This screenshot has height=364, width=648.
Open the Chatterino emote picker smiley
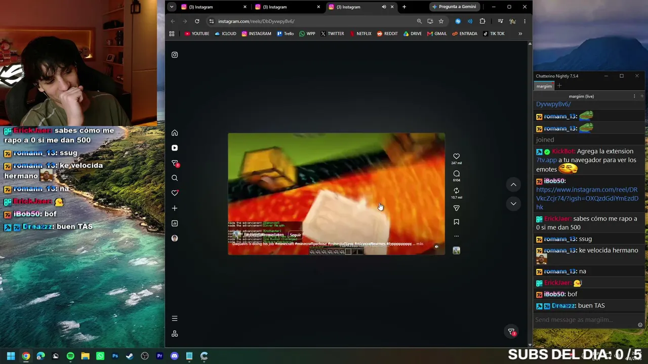640,325
